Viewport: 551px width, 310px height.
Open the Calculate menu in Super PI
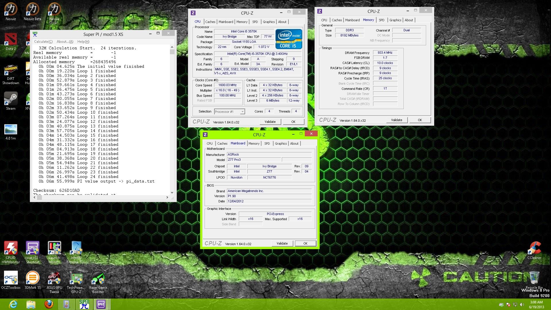point(43,42)
